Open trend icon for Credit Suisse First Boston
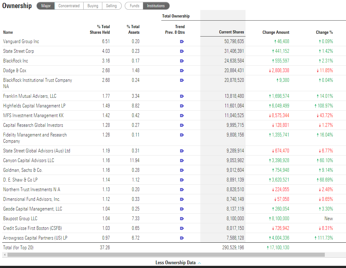The width and height of the screenshot is (346, 268). (x=182, y=228)
